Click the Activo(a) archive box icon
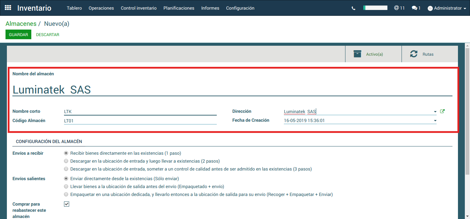Viewport: 470px width, 219px height. [x=357, y=54]
